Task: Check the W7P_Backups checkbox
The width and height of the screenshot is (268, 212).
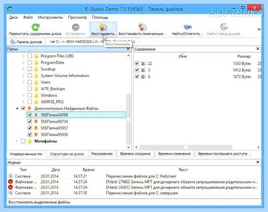Action: [x=29, y=89]
